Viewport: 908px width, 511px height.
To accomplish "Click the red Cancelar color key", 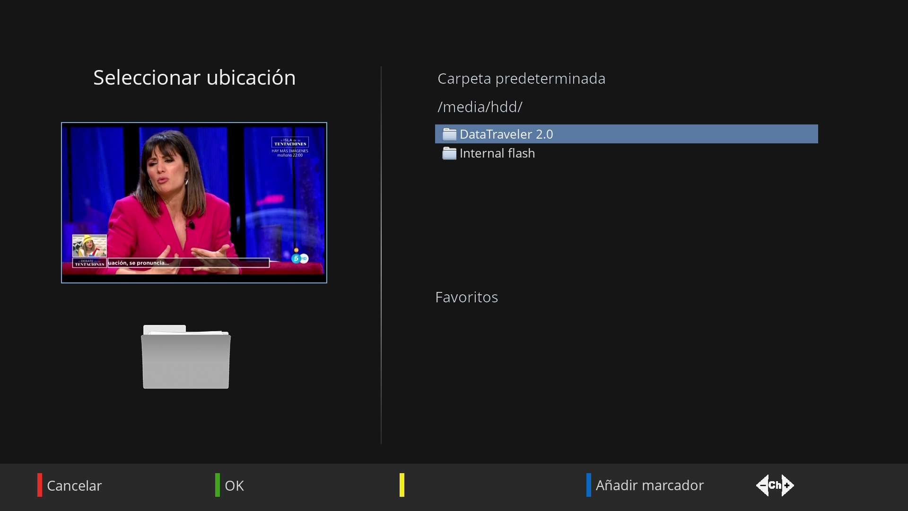I will tap(40, 485).
